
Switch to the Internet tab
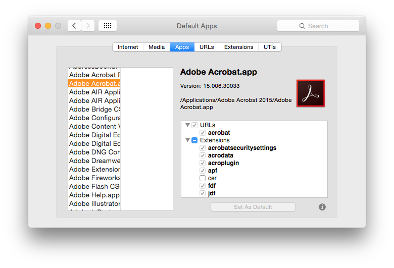tap(128, 47)
